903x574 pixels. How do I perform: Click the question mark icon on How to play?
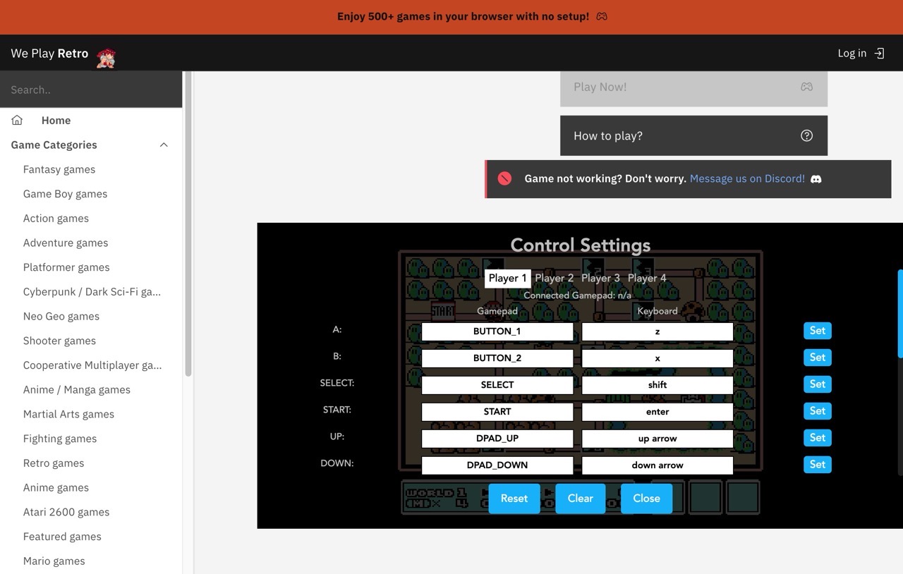coord(806,135)
